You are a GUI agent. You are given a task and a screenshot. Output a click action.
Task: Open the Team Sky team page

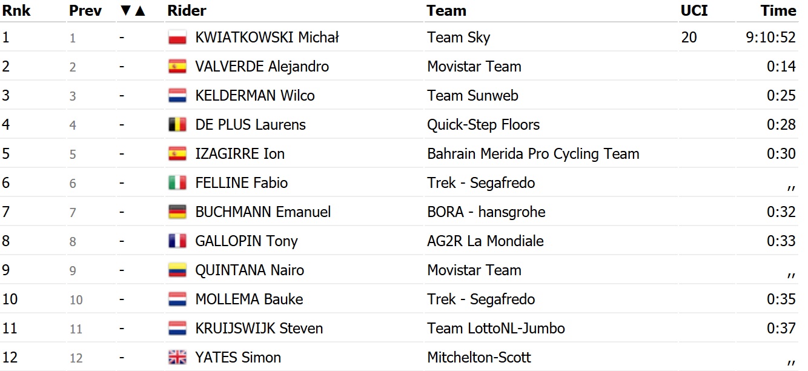(459, 38)
